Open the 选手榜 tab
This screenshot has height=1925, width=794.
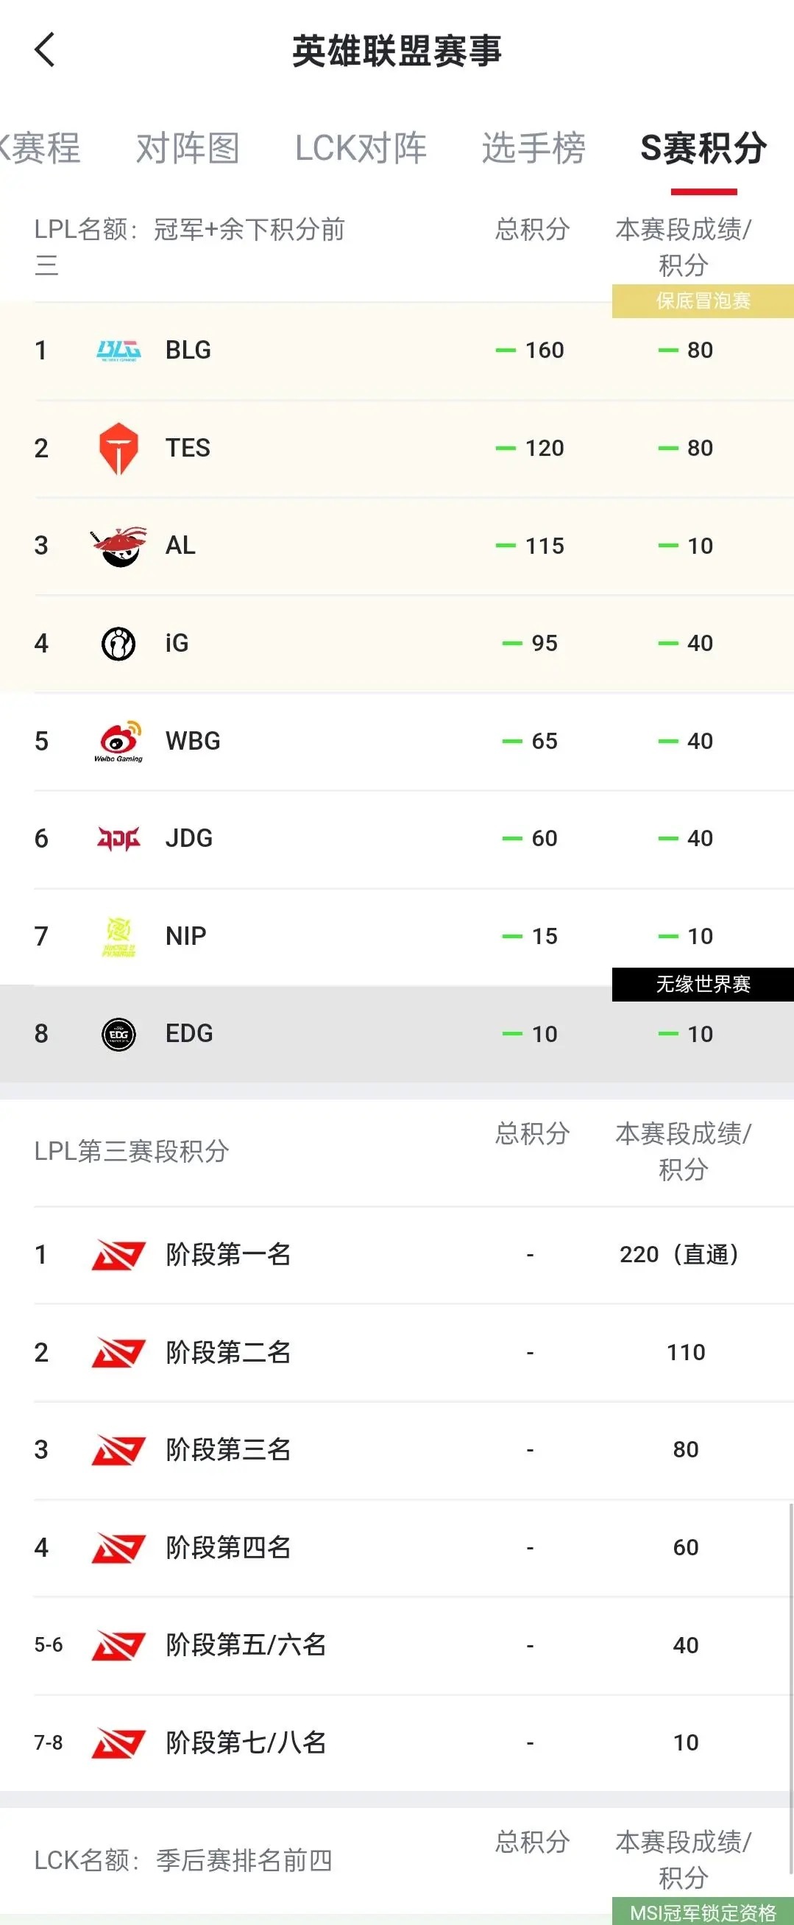pos(534,148)
